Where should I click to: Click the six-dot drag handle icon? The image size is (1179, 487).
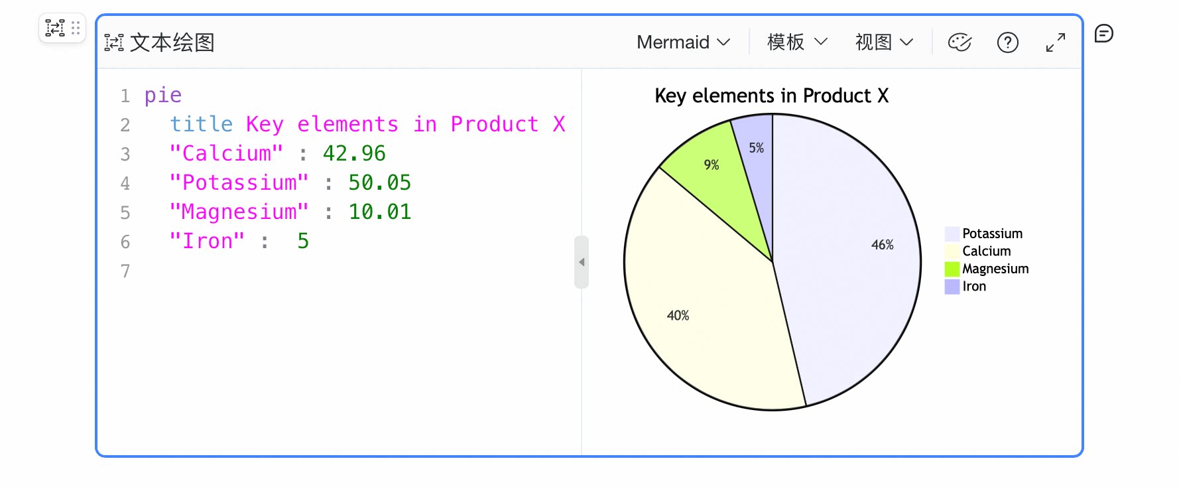(76, 28)
